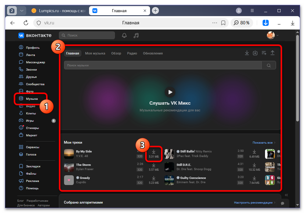Download The Storm track

coord(154,167)
